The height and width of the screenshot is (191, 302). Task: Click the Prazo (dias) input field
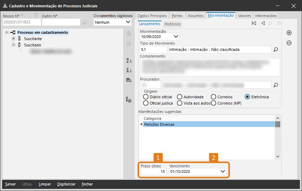click(x=153, y=171)
